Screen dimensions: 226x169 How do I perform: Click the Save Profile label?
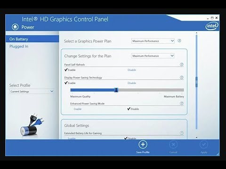143,152
